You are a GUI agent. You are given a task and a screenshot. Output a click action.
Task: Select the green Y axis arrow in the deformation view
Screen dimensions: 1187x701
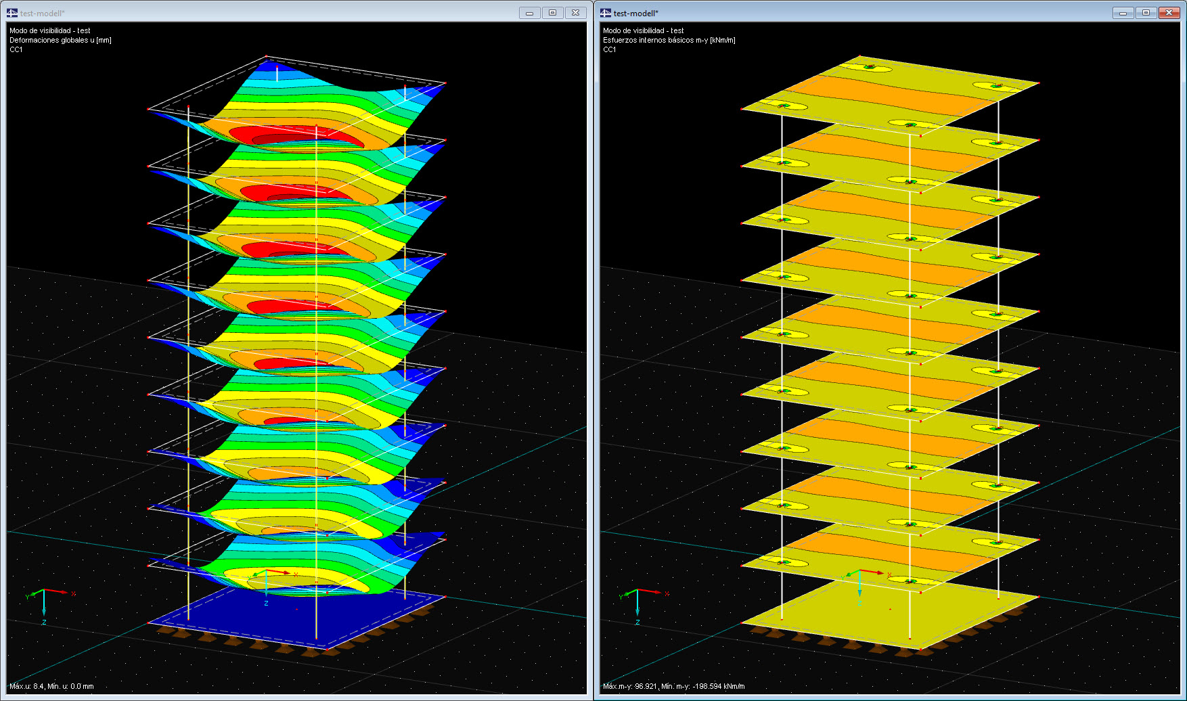coord(34,594)
